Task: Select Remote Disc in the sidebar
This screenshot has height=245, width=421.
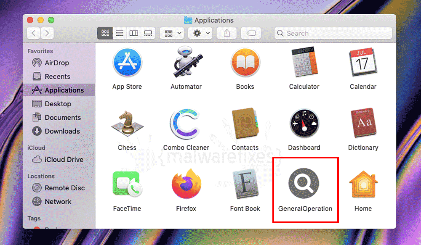Action: 59,188
